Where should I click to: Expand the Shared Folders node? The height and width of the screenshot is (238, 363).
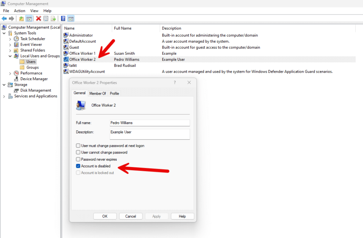coord(10,50)
